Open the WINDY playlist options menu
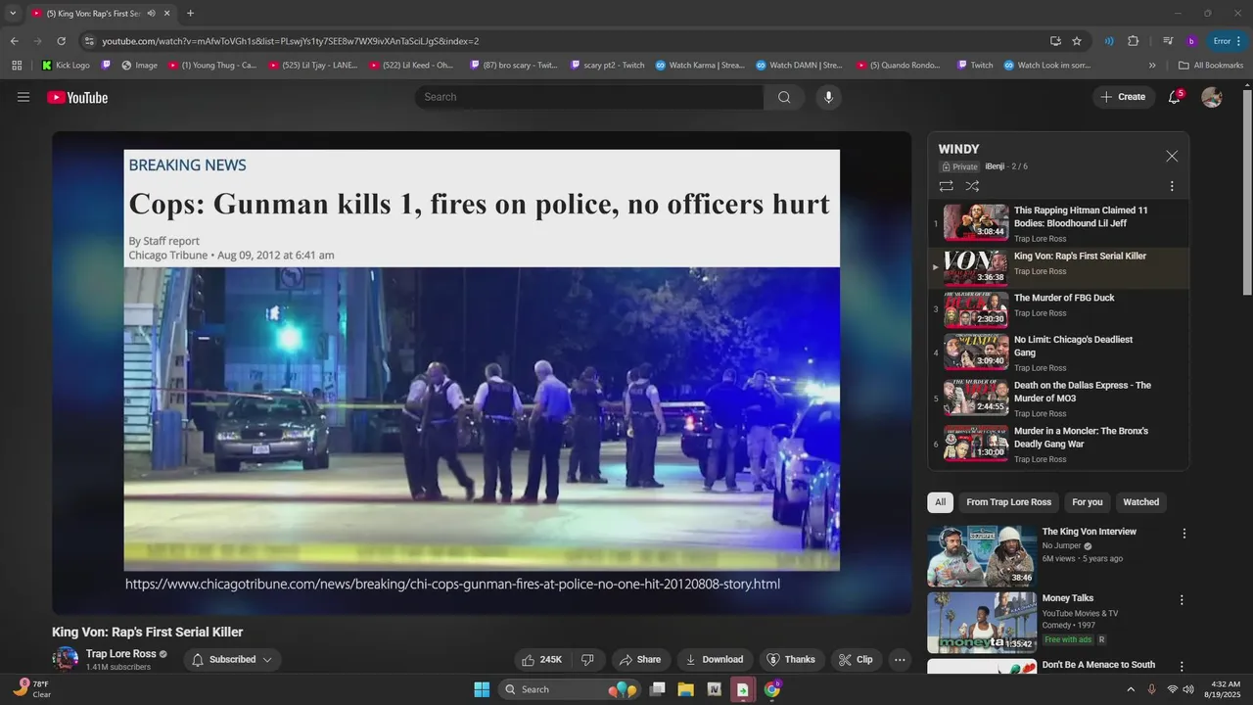The image size is (1253, 705). [1172, 186]
